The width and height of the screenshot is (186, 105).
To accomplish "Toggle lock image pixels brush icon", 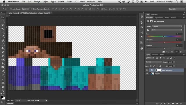I will point(154,66).
